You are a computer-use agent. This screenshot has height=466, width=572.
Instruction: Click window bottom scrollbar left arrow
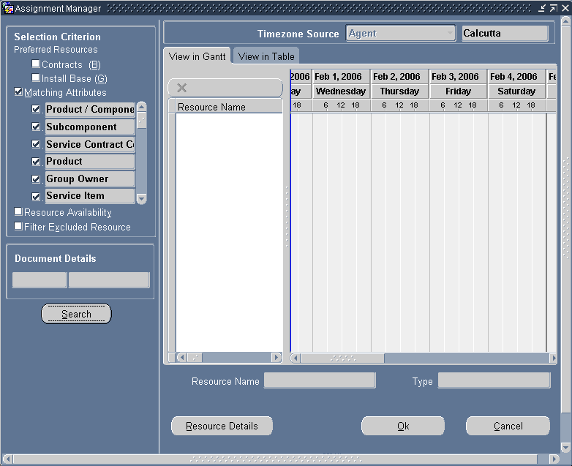7,459
